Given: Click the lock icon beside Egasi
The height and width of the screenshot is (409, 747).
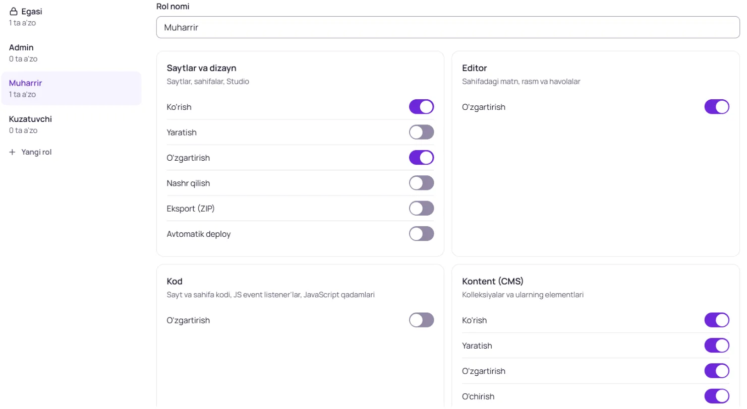Looking at the screenshot, I should click(x=14, y=12).
